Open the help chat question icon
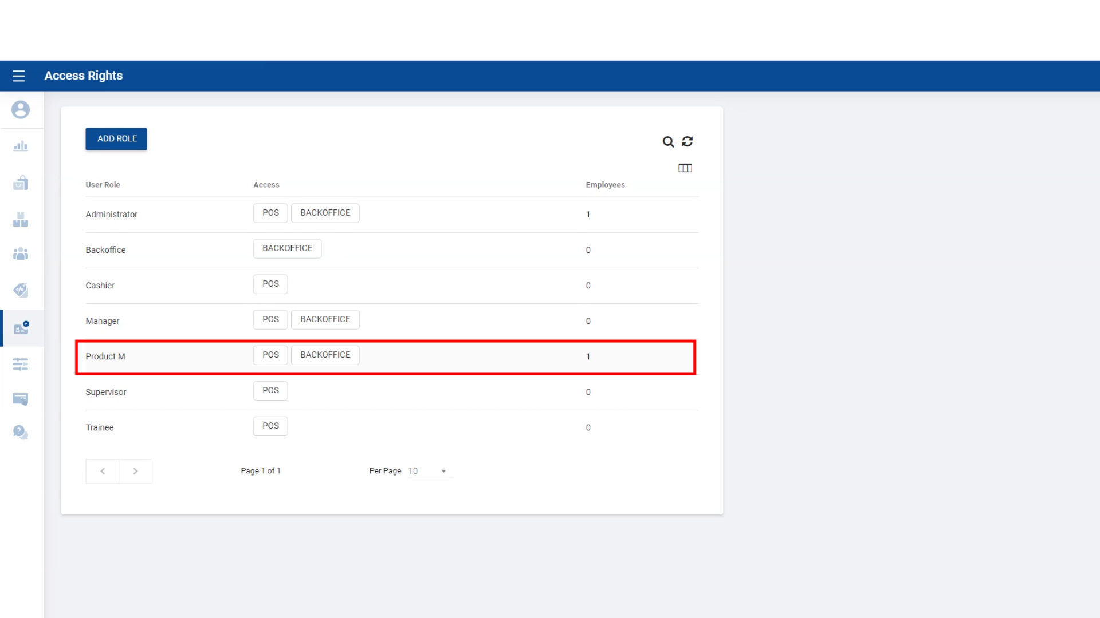This screenshot has height=618, width=1100. point(21,432)
